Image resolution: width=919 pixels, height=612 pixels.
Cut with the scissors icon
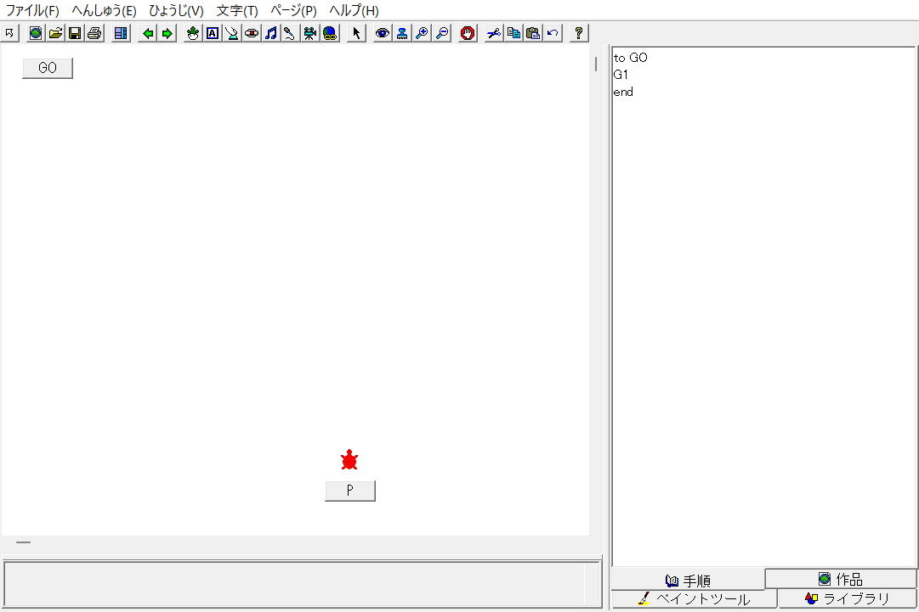(494, 33)
